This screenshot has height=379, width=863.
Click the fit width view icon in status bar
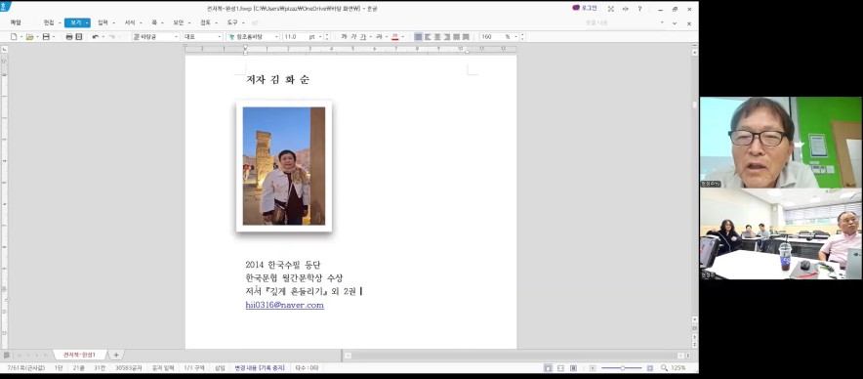tap(560, 367)
